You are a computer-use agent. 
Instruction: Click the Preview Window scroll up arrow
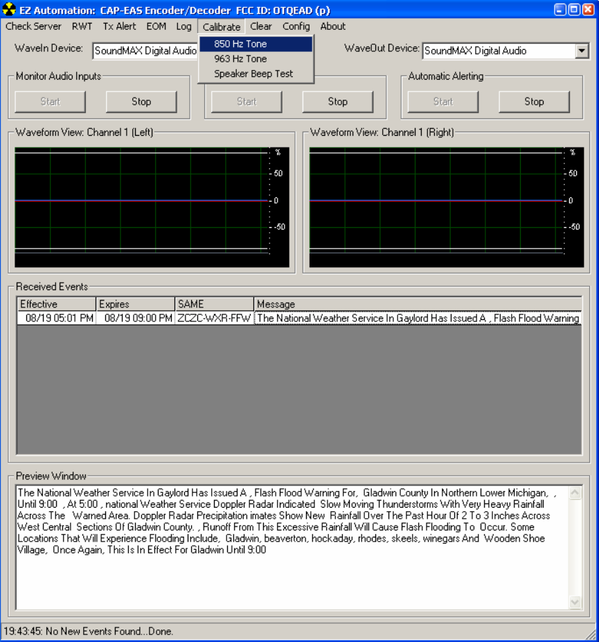pyautogui.click(x=575, y=493)
